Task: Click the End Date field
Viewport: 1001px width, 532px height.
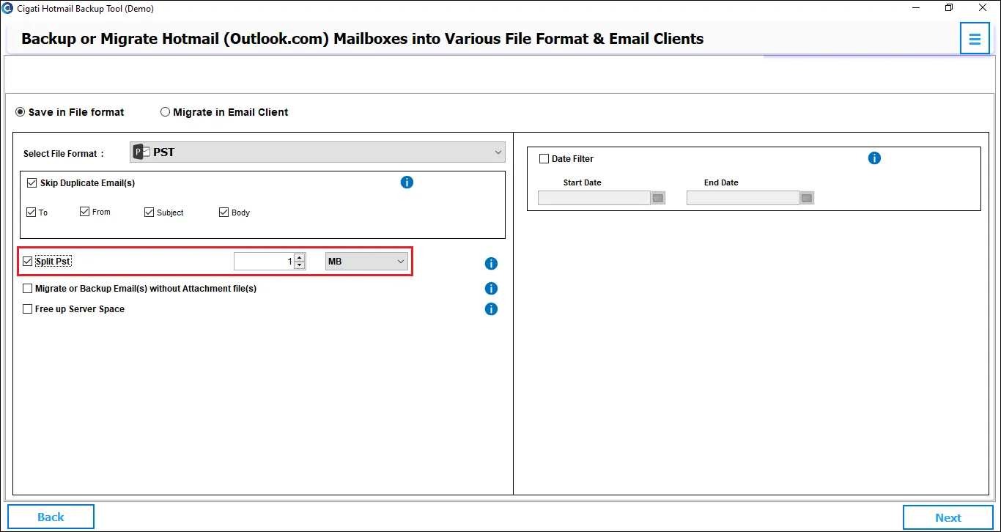Action: [743, 198]
